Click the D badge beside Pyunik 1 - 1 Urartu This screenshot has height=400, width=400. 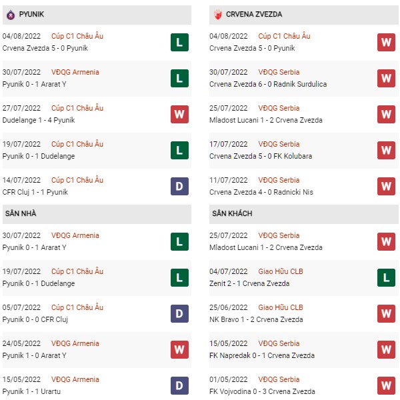click(179, 385)
